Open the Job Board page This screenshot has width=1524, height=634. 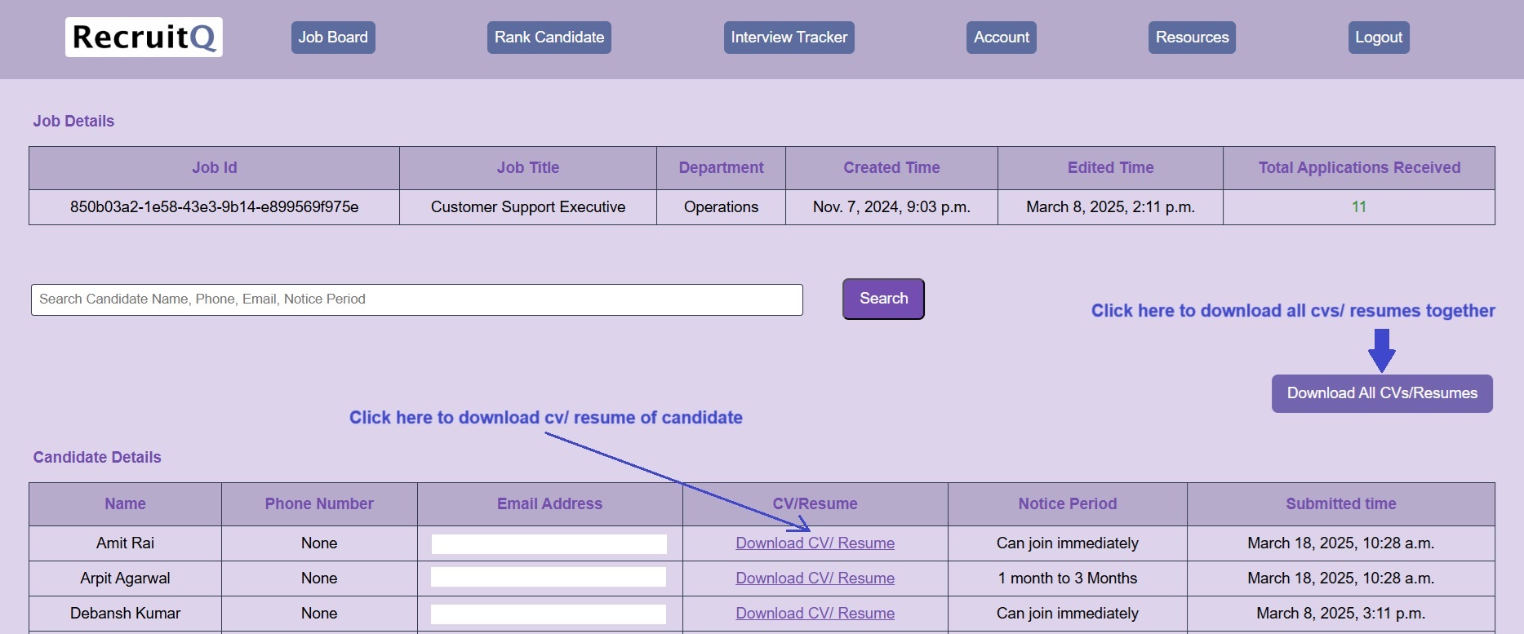tap(333, 38)
